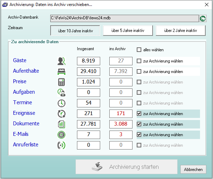Click the Aufenthalte bed icon

(x=62, y=72)
